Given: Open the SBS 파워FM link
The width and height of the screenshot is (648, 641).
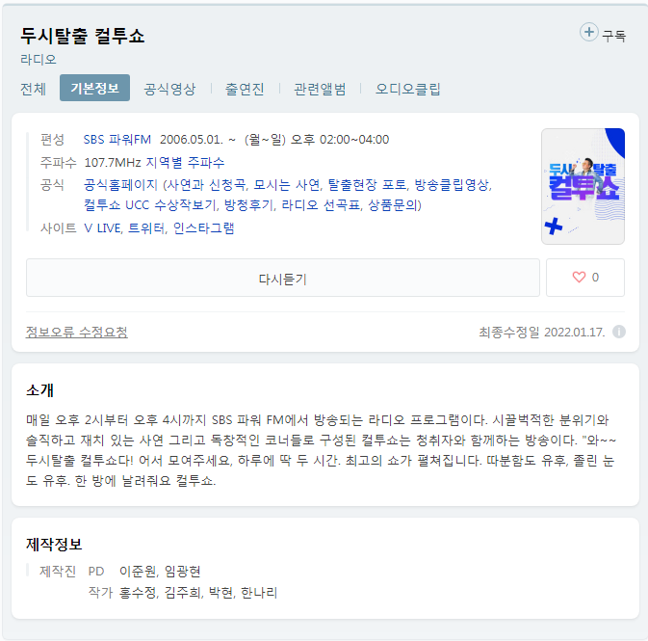Looking at the screenshot, I should [117, 140].
